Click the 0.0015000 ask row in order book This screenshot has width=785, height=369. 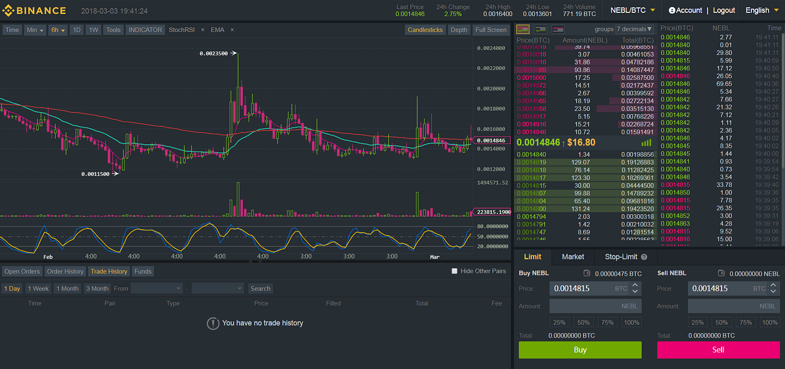pos(585,77)
